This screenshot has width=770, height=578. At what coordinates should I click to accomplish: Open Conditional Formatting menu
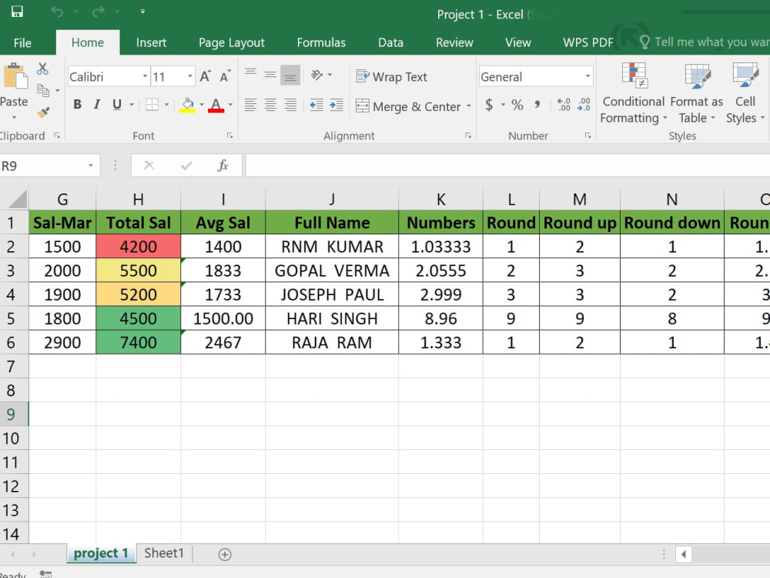[x=634, y=93]
